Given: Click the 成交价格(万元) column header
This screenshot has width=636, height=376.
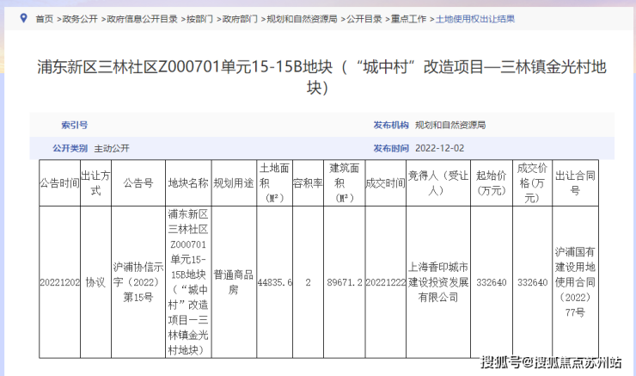Looking at the screenshot, I should point(531,183).
